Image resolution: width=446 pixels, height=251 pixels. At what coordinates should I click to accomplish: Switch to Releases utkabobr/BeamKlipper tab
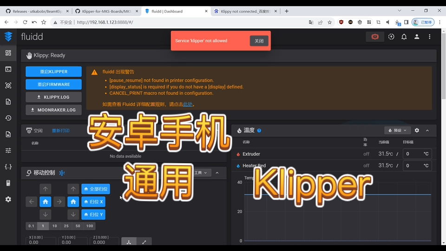[x=37, y=11]
